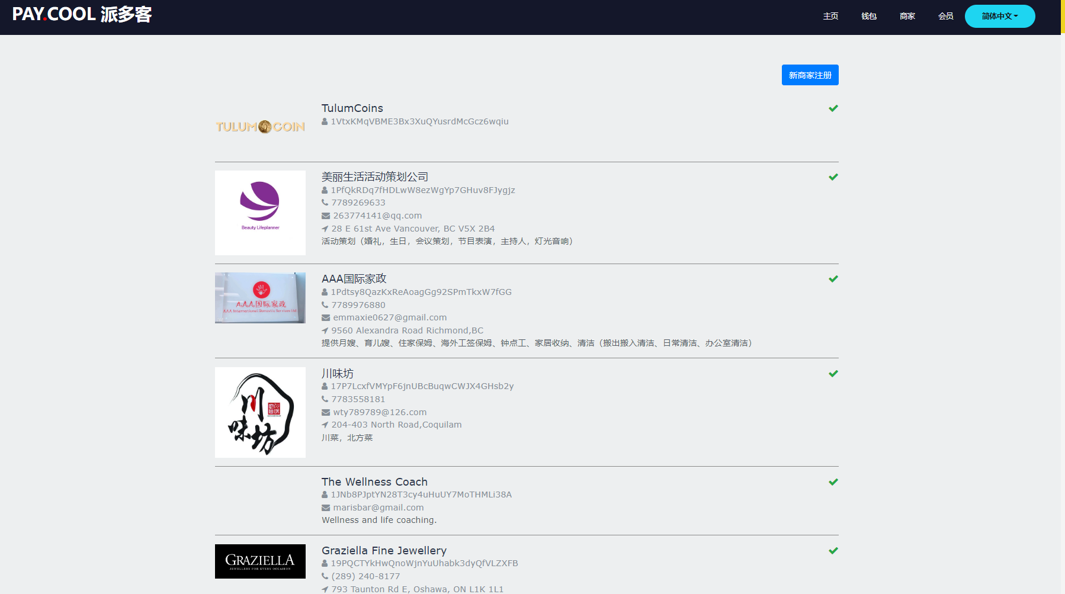The width and height of the screenshot is (1065, 594).
Task: Click verified checkmark for Graziella Fine Jewellery
Action: click(833, 551)
